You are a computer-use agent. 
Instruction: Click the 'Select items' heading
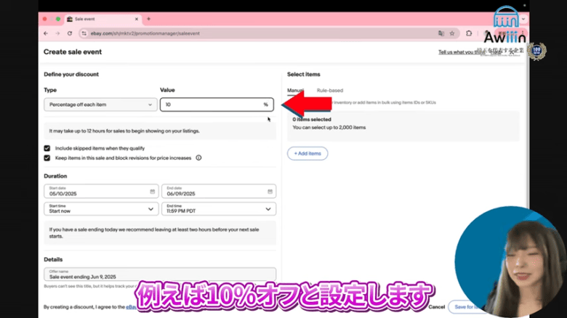click(304, 74)
